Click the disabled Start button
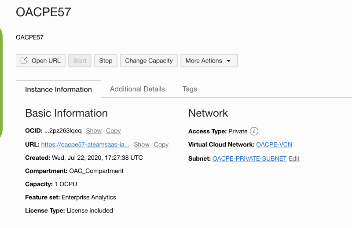Image resolution: width=352 pixels, height=228 pixels. 80,61
